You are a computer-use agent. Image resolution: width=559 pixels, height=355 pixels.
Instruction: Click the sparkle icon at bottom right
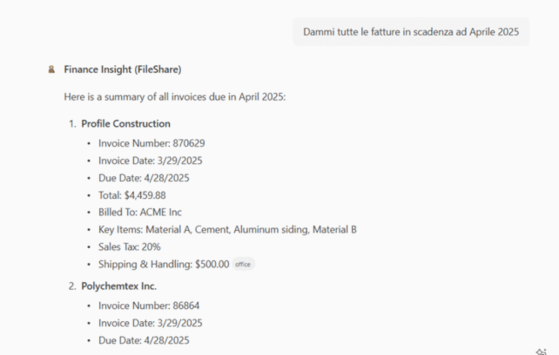pyautogui.click(x=541, y=351)
